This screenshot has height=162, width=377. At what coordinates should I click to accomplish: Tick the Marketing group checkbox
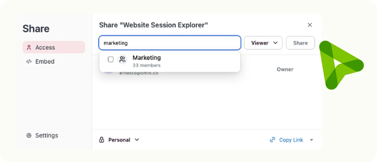pyautogui.click(x=111, y=59)
